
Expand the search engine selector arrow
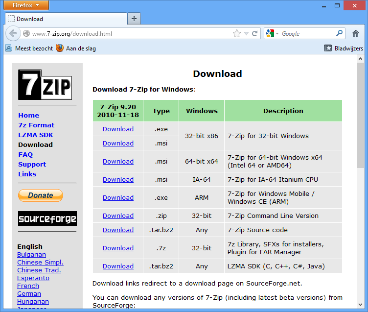277,34
